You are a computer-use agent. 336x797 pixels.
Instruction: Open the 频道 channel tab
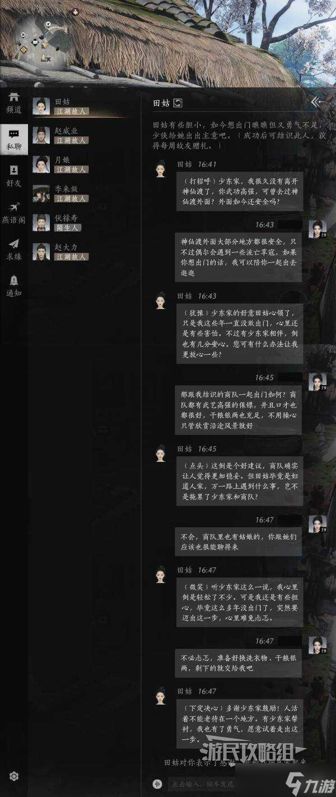click(x=13, y=103)
